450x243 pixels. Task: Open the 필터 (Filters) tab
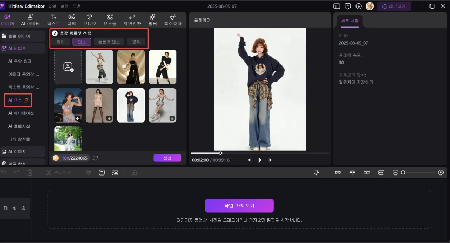click(x=152, y=20)
